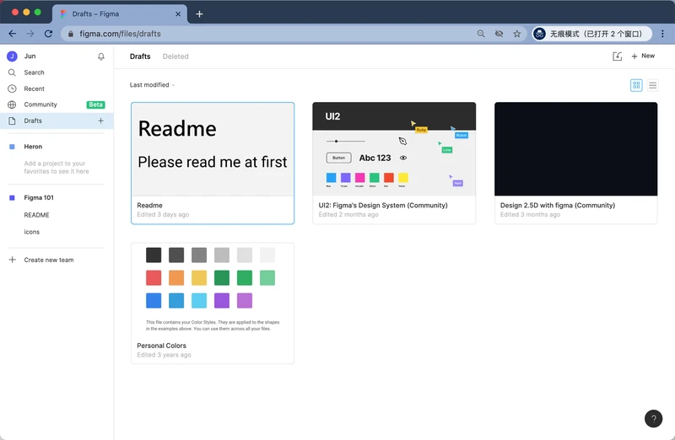Open the UI2 Design System thumbnail
Image resolution: width=675 pixels, height=440 pixels.
pos(394,149)
